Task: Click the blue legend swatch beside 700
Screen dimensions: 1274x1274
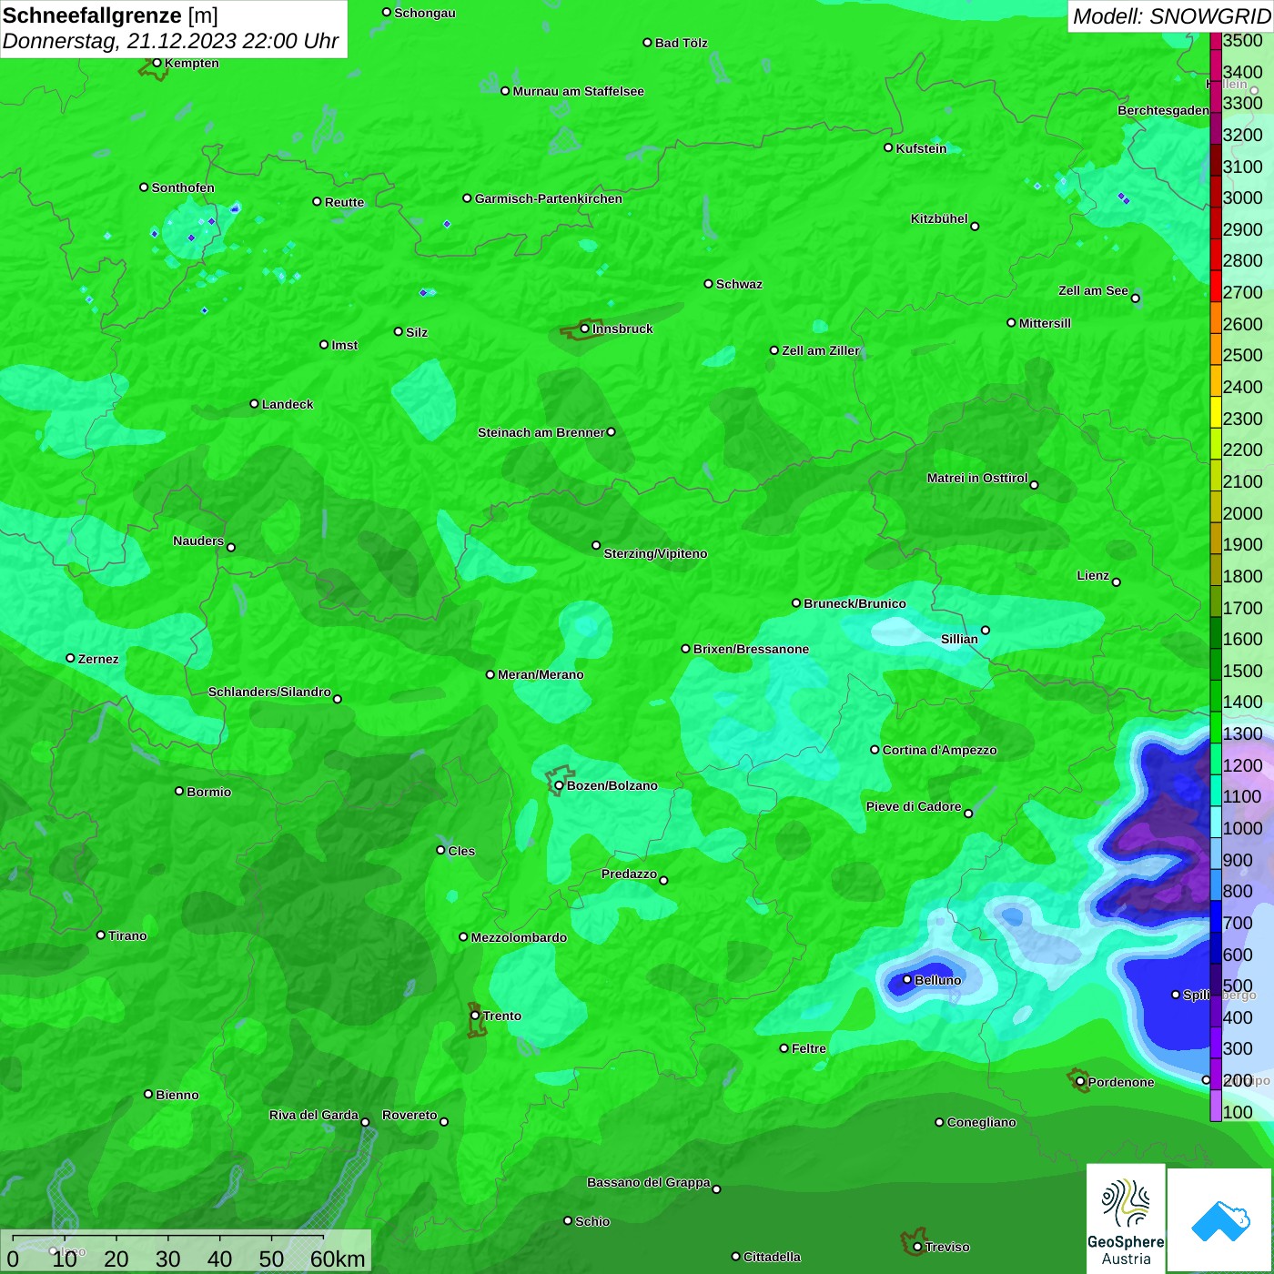Action: 1216,916
